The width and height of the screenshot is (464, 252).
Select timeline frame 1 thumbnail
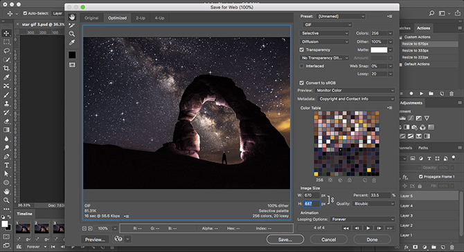[x=23, y=228]
